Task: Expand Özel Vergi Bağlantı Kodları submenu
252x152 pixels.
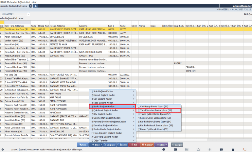Action: pos(113,137)
